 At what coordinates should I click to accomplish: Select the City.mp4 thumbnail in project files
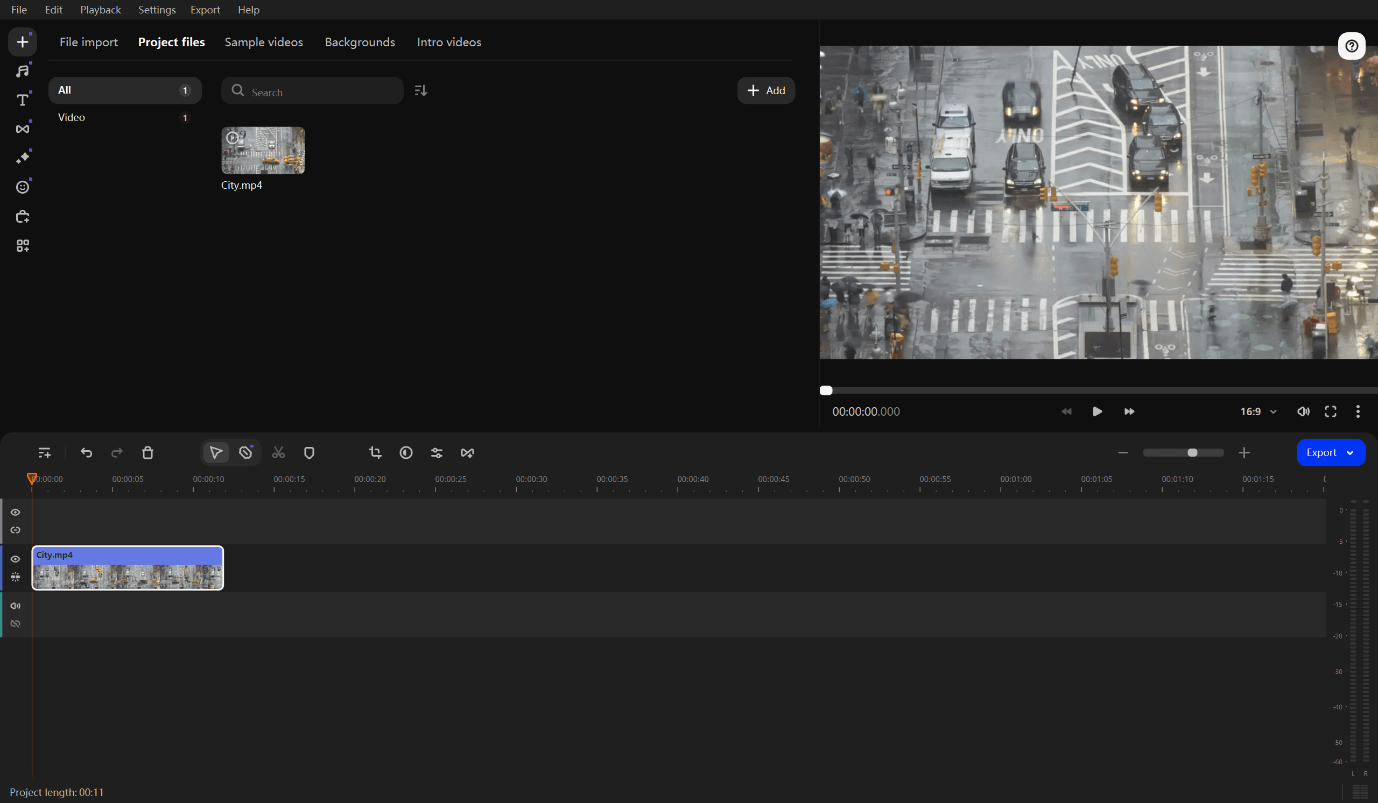[263, 151]
